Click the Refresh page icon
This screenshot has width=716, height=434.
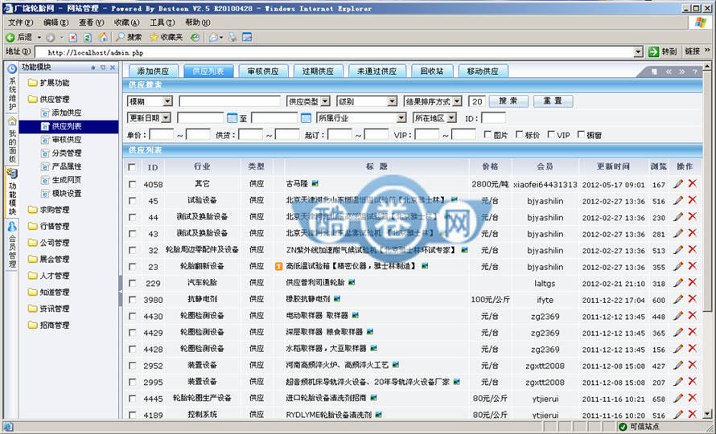point(88,38)
